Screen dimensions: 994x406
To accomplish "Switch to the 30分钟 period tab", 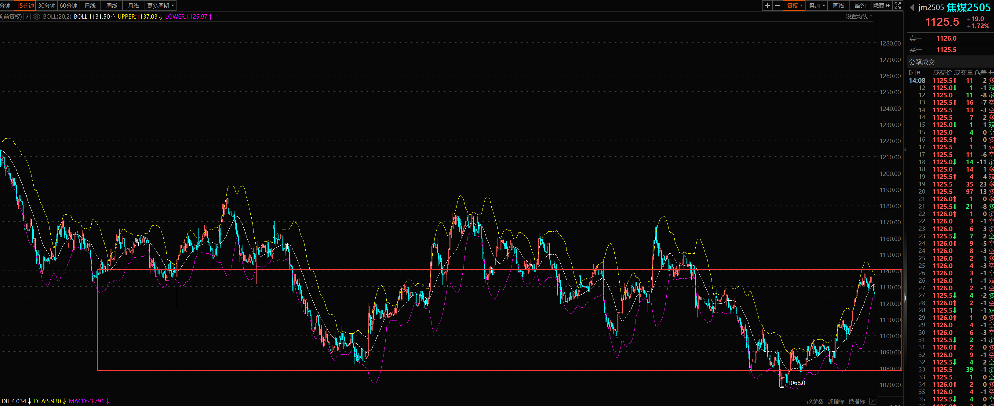I will [x=47, y=5].
